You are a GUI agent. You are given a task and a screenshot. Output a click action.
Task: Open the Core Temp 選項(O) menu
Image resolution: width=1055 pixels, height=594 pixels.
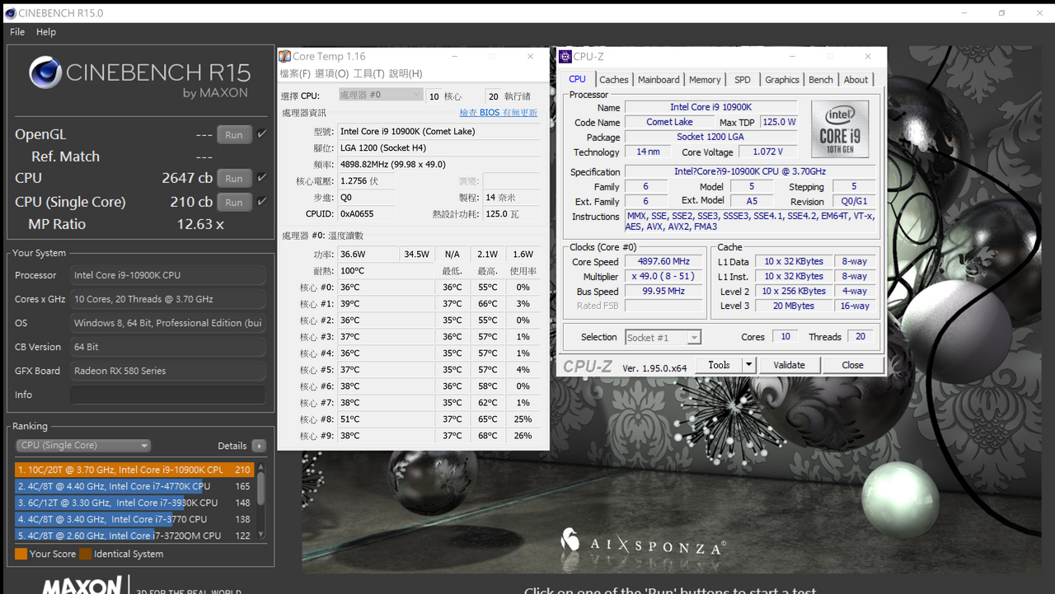(x=331, y=74)
